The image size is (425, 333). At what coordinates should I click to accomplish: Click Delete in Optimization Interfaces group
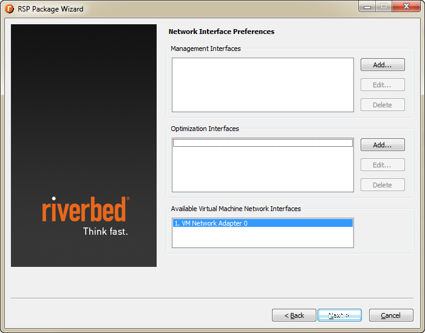382,185
